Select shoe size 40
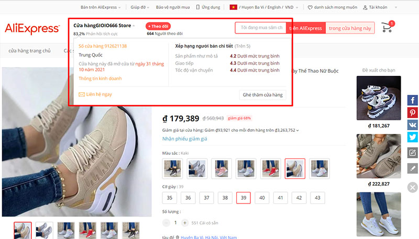Screen dimensions: 419x239 (262, 198)
